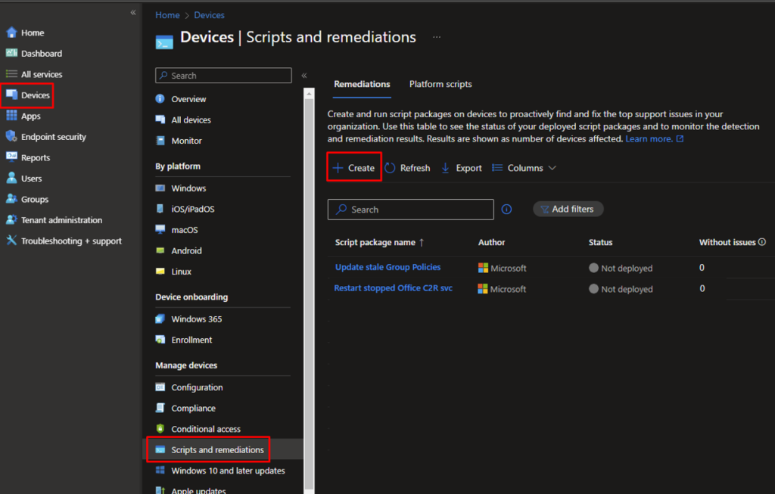Click info icon beside search box
The height and width of the screenshot is (494, 775).
coord(506,209)
